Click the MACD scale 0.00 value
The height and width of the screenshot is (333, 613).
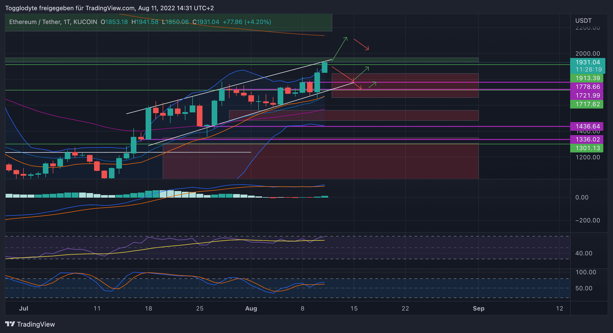[582, 197]
